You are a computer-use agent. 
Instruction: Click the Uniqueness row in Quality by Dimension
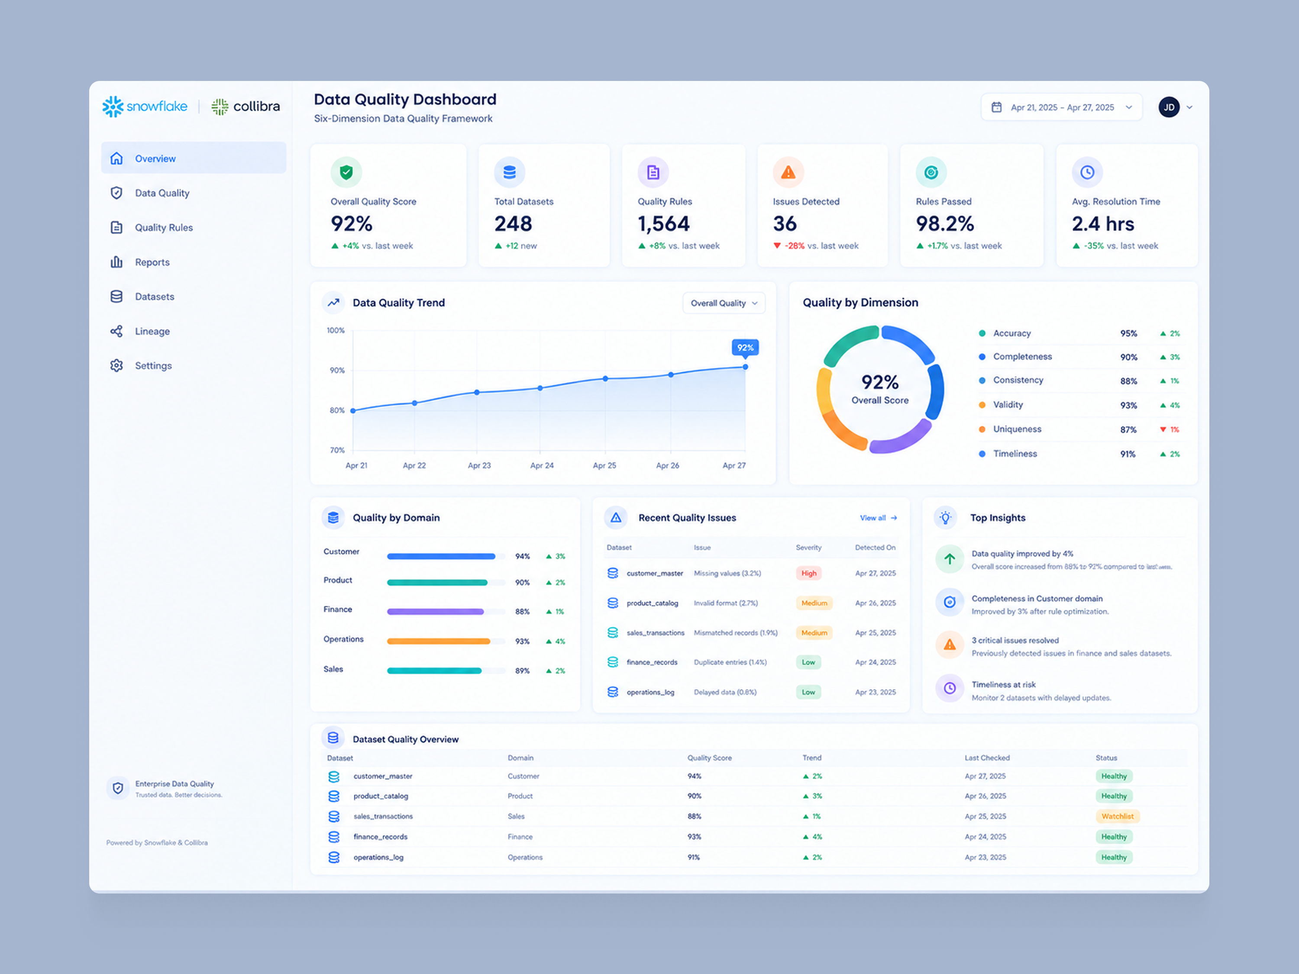click(1079, 429)
